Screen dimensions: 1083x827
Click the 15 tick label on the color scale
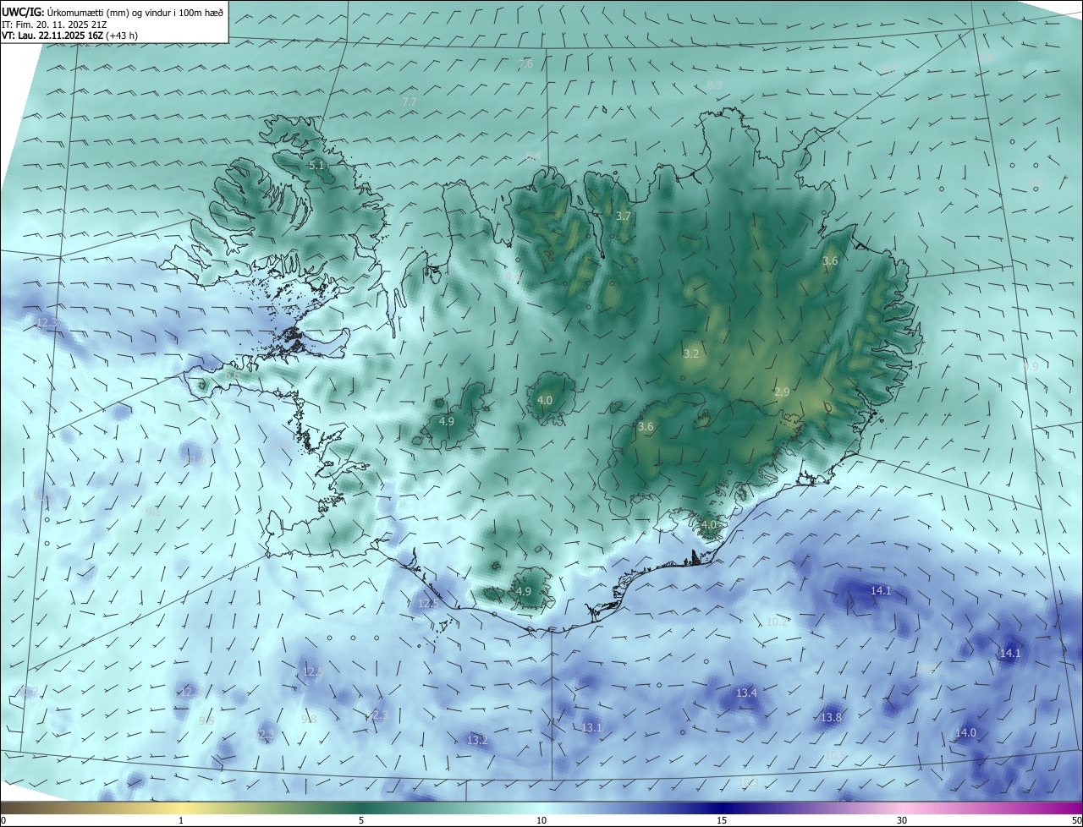722,820
